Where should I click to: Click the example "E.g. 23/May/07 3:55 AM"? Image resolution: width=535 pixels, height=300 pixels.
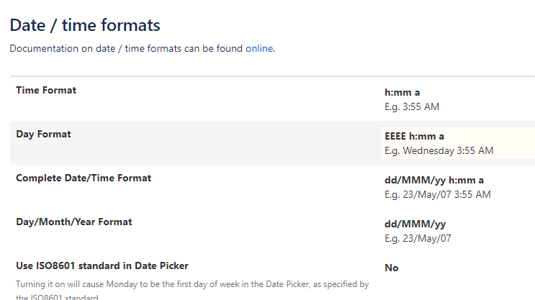437,194
